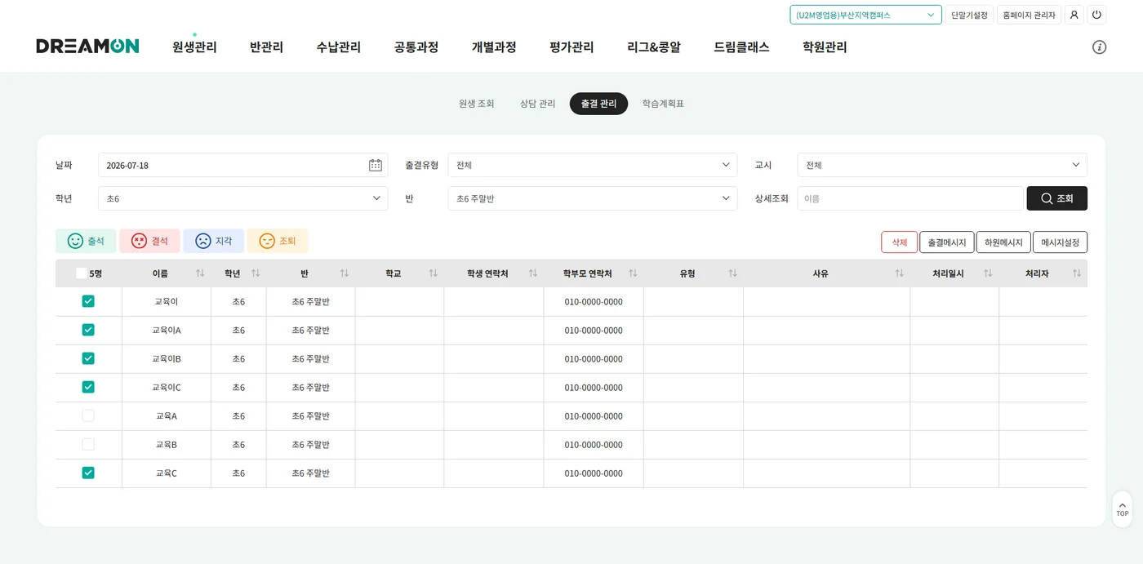Click the power logout icon

[1096, 15]
